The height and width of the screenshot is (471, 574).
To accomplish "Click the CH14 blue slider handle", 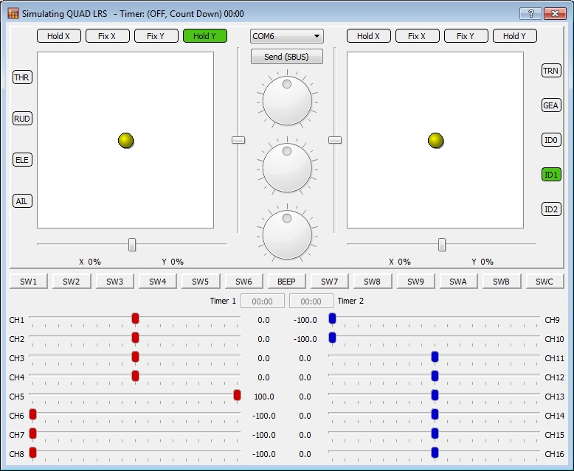I will pos(435,414).
